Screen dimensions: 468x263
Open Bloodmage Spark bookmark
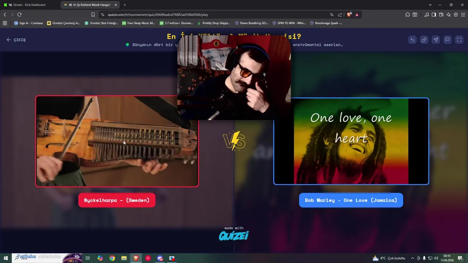click(326, 23)
